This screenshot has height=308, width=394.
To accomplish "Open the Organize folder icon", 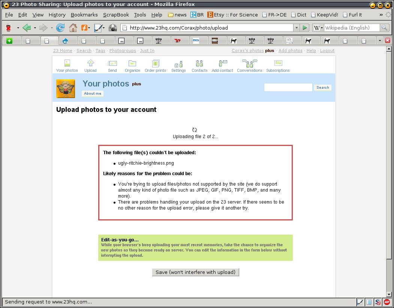I will pyautogui.click(x=132, y=63).
